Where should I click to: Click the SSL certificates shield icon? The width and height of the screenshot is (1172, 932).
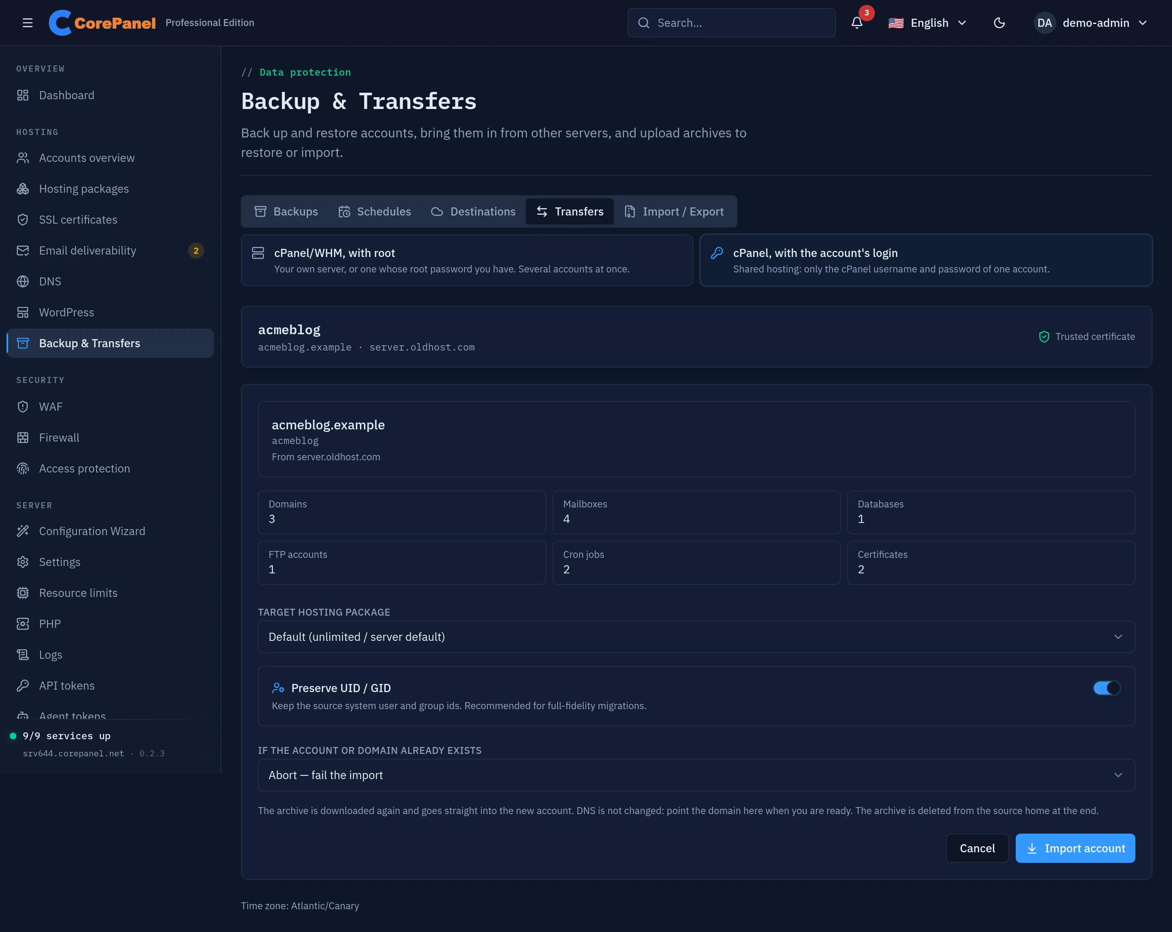click(23, 220)
